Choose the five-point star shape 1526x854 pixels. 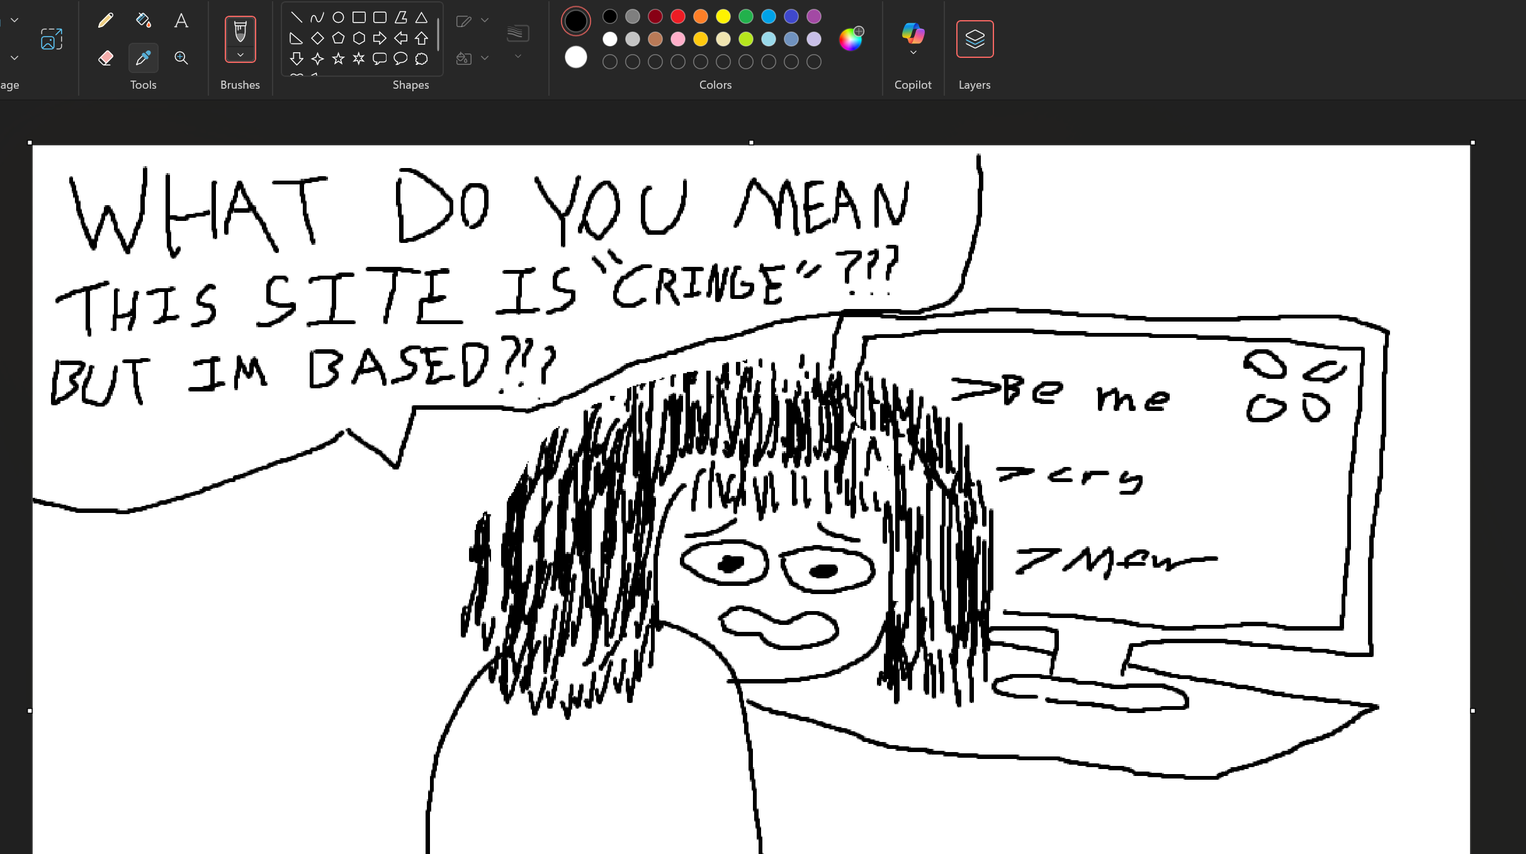338,59
